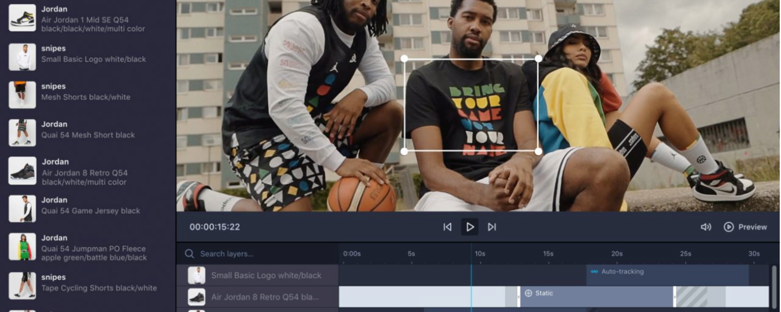781x312 pixels.
Task: Jump to the 0:00s mark on ruler
Action: pyautogui.click(x=352, y=254)
